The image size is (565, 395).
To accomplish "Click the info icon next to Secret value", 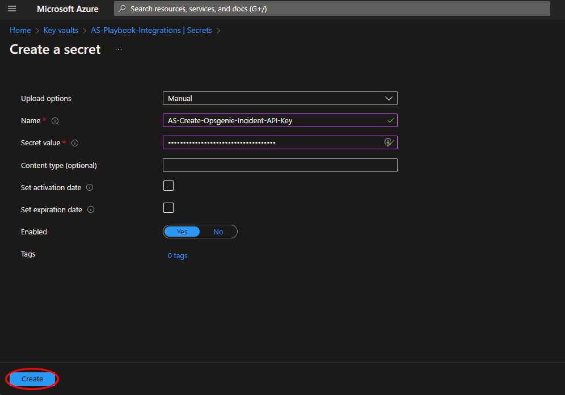I will pos(75,143).
